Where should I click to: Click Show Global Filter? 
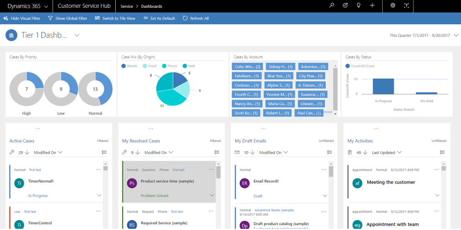click(x=67, y=18)
